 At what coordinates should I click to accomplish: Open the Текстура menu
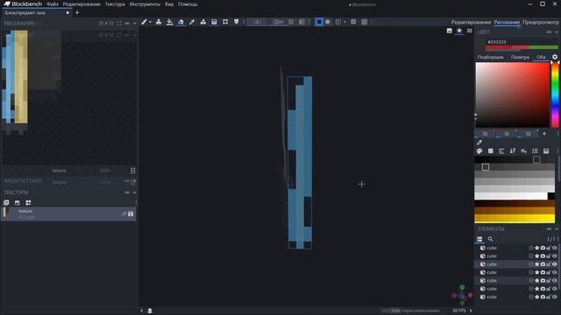[115, 4]
